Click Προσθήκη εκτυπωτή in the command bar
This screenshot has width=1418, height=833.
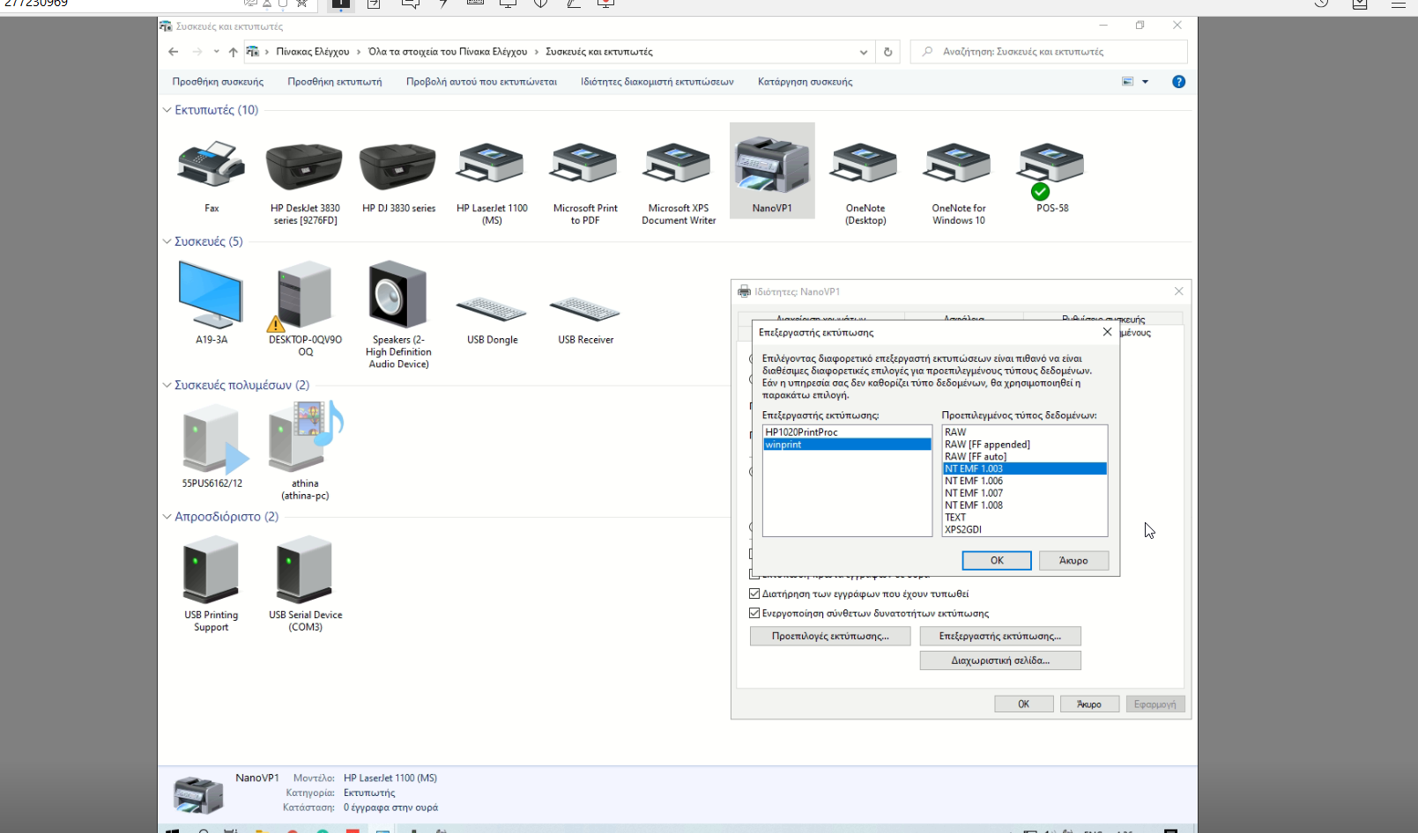click(x=335, y=82)
